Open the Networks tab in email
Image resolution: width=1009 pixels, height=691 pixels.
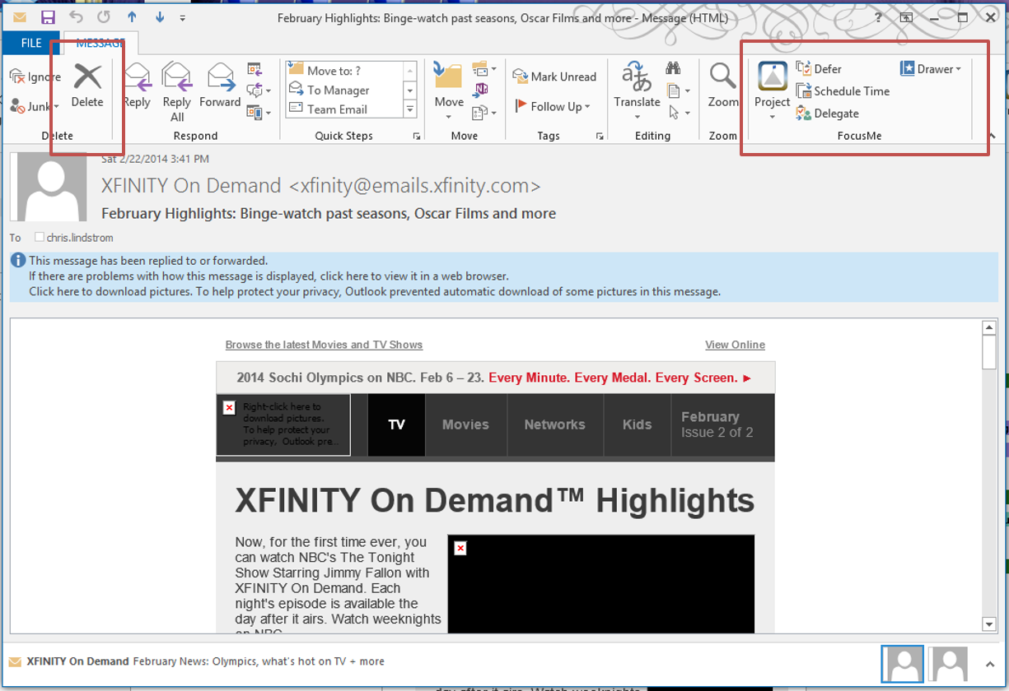tap(554, 424)
